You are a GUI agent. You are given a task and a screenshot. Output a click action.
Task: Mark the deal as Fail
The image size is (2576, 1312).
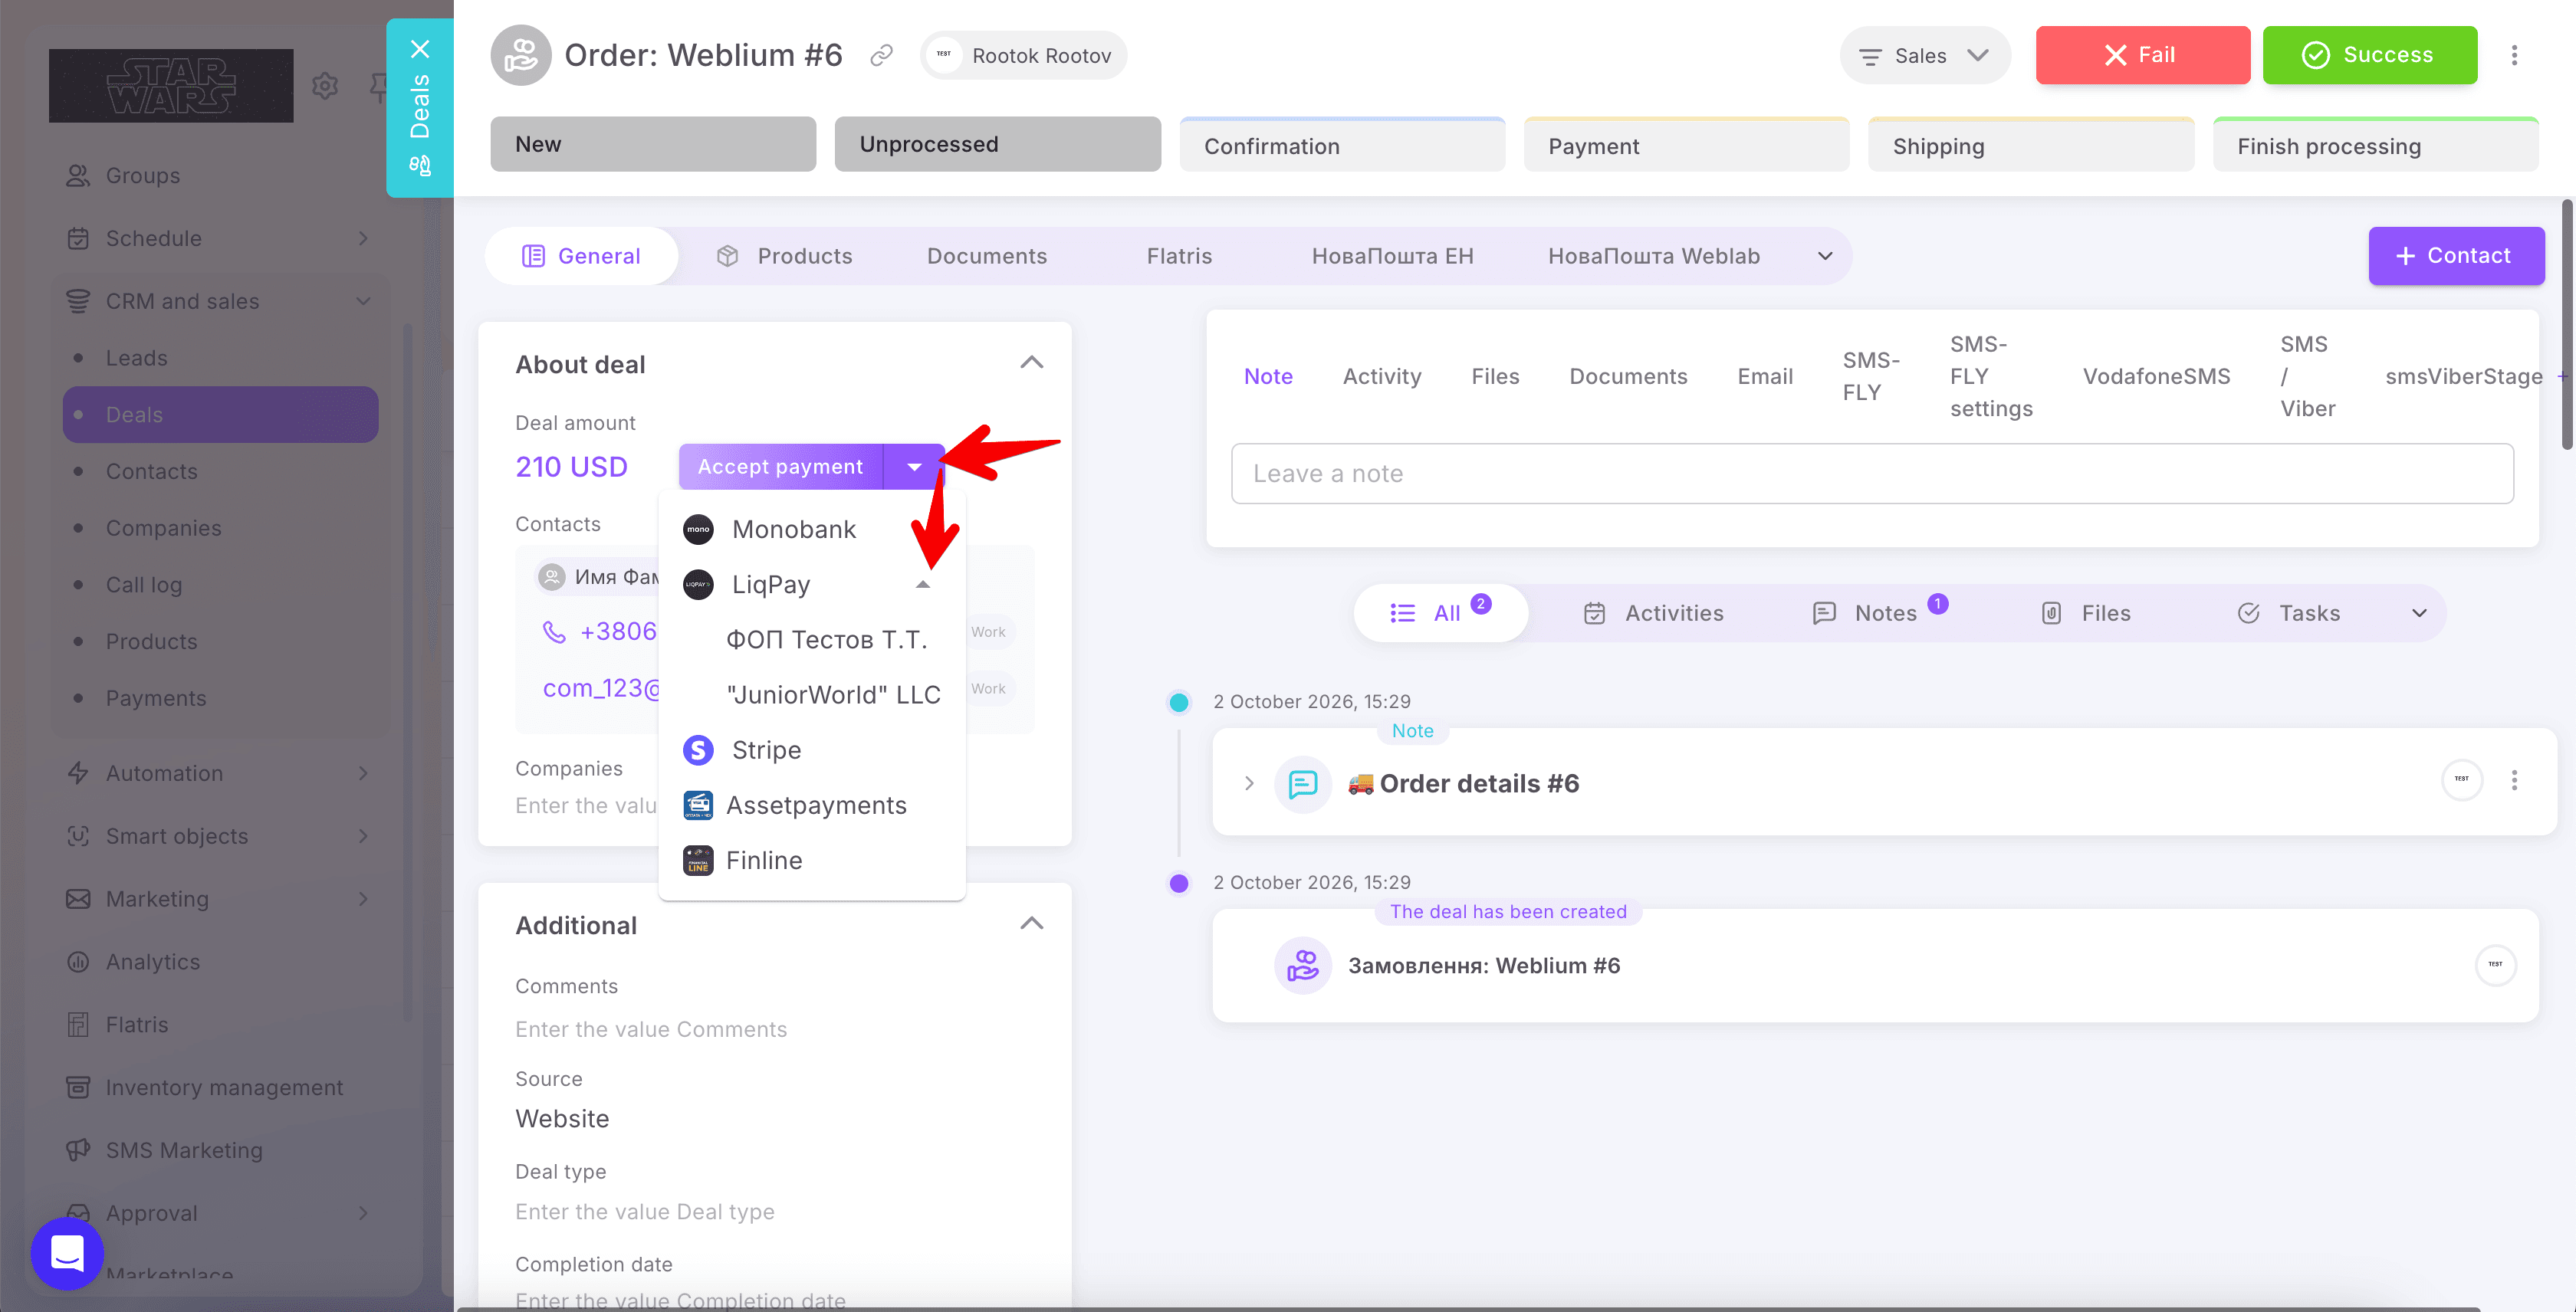click(2142, 55)
